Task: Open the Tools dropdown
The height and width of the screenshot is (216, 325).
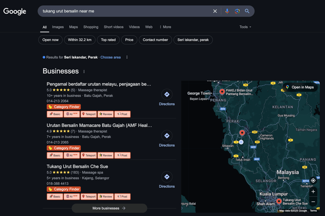Action: (245, 27)
